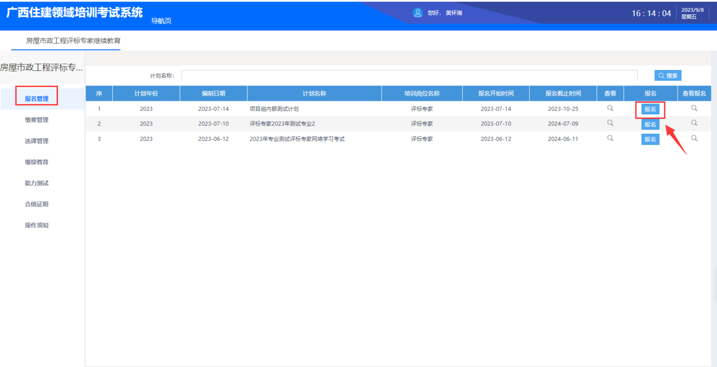Image resolution: width=717 pixels, height=367 pixels.
Task: Type in the 计划名称 search field
Action: point(409,76)
